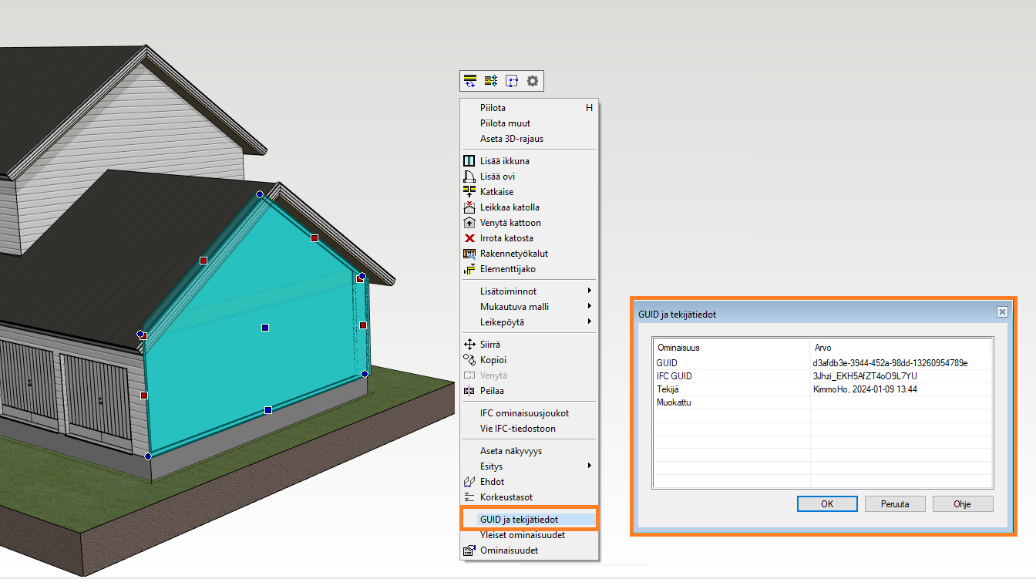Image resolution: width=1036 pixels, height=579 pixels.
Task: Click the Leikkaa katolla roof icon
Action: [469, 207]
